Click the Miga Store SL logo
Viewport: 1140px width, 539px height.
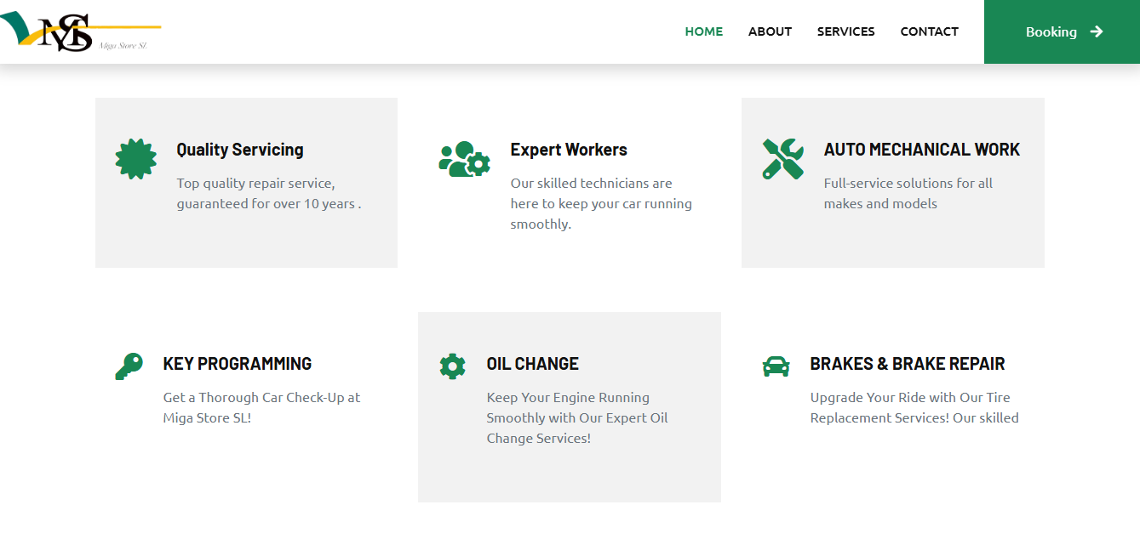coord(81,32)
